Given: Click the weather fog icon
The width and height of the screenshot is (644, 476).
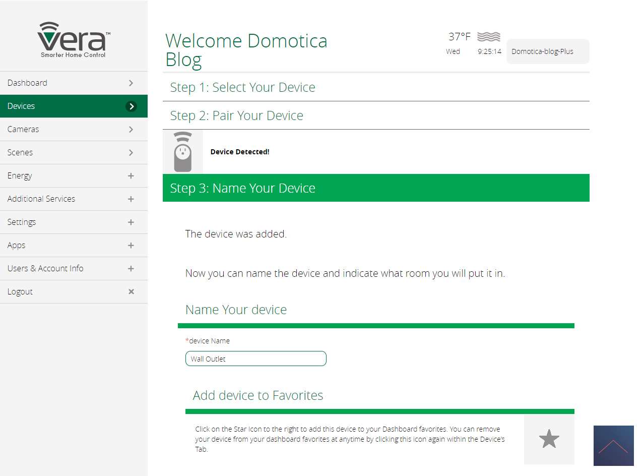Looking at the screenshot, I should (x=488, y=37).
